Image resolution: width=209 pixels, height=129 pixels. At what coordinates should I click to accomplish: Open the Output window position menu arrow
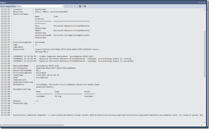[199, 2]
